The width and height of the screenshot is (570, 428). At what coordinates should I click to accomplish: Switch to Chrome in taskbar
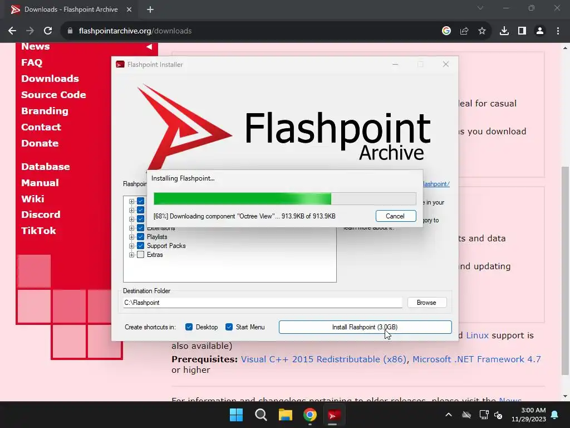coord(310,415)
